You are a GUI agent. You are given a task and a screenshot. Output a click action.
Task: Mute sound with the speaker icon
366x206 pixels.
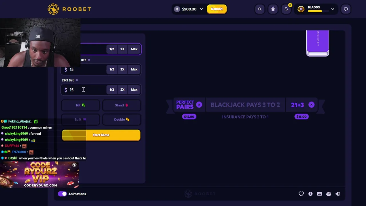[x=338, y=194]
